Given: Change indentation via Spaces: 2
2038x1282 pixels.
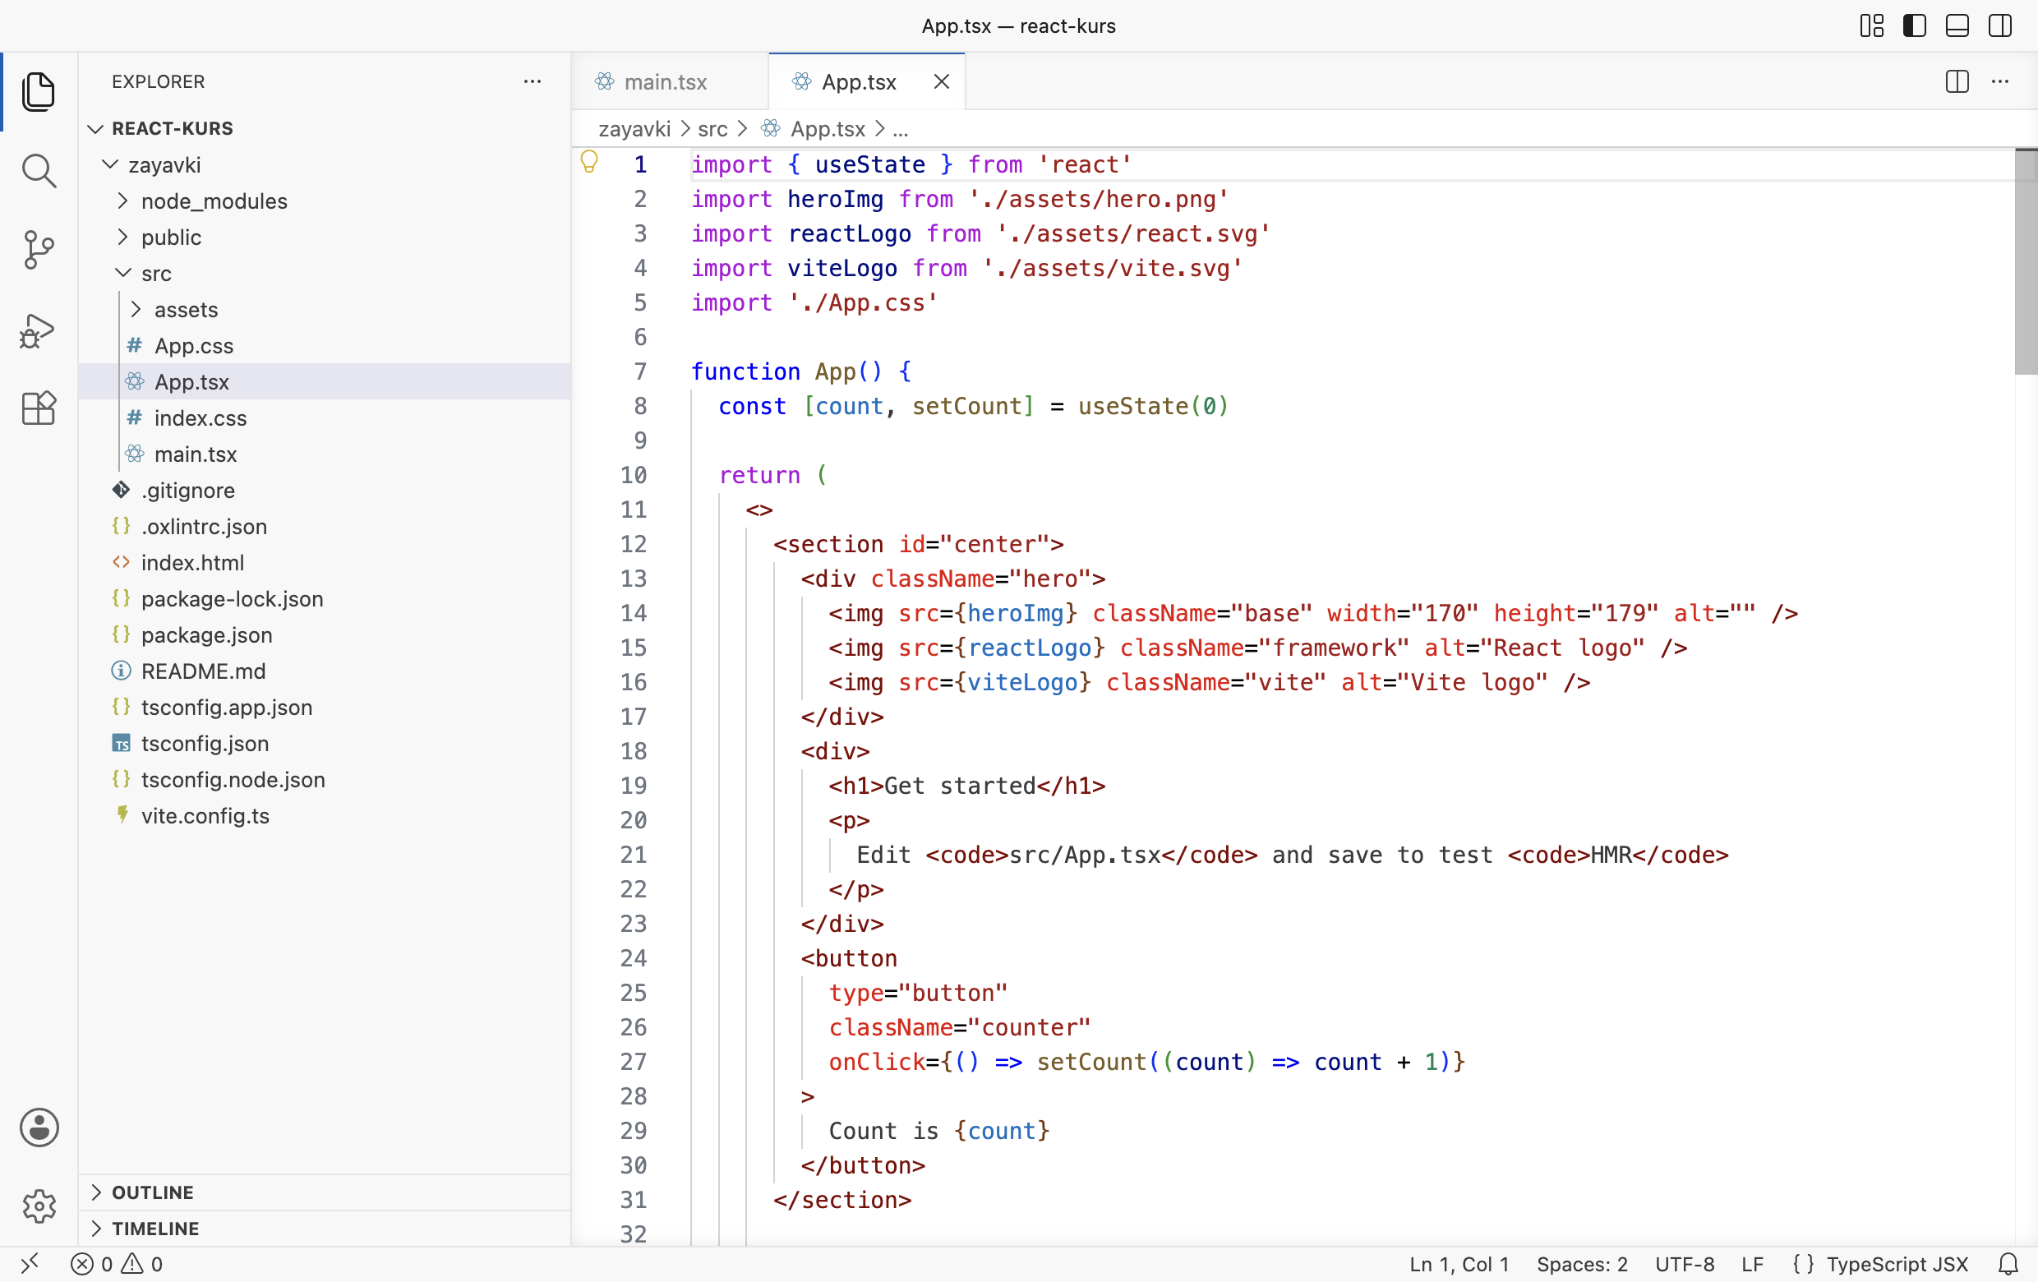Looking at the screenshot, I should point(1582,1263).
